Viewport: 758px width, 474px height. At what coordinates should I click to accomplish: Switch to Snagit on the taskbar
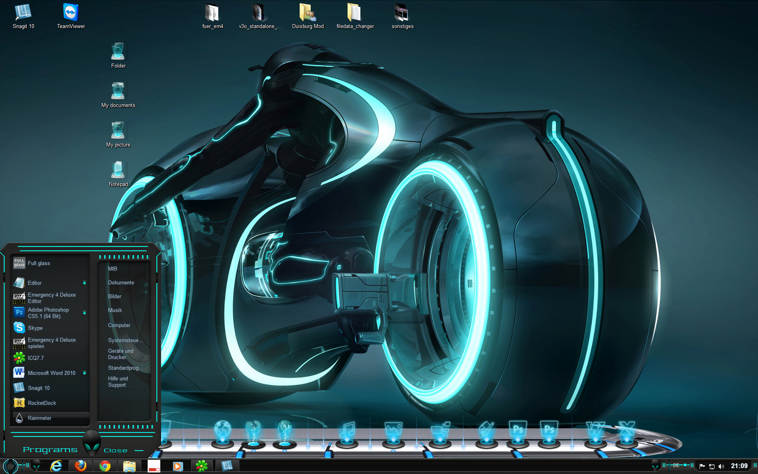[x=227, y=466]
